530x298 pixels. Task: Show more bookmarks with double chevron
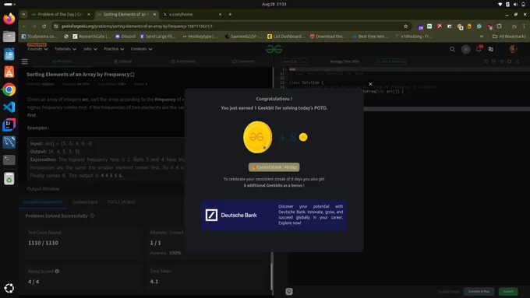482,37
